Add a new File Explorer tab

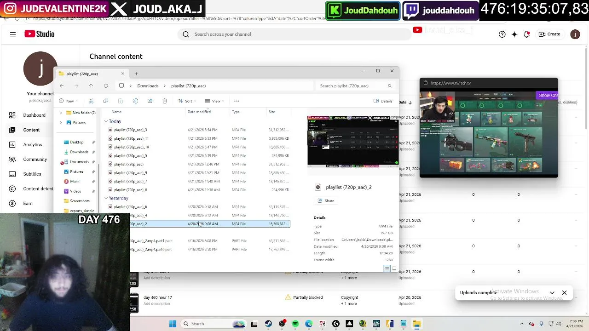point(136,74)
